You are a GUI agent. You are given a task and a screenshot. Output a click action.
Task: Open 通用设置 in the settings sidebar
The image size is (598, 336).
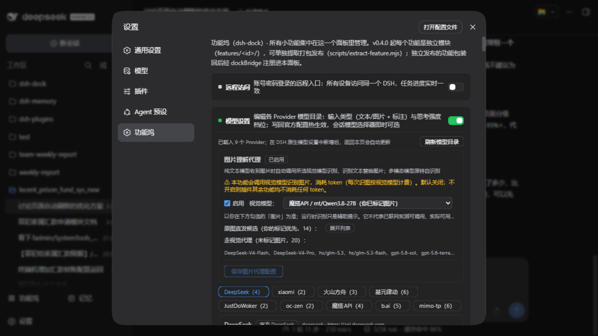[156, 50]
